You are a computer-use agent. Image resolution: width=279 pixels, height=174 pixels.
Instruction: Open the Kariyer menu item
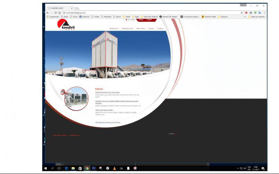pyautogui.click(x=151, y=29)
